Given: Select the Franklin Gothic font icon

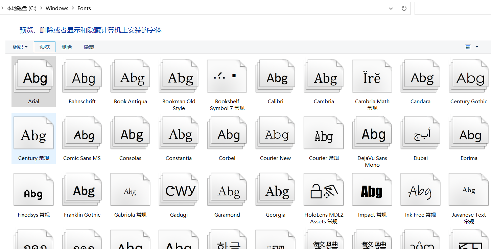Looking at the screenshot, I should [82, 190].
